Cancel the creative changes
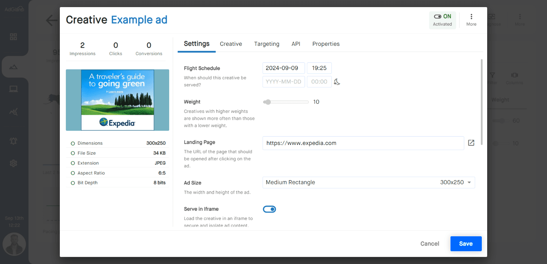 (x=429, y=244)
